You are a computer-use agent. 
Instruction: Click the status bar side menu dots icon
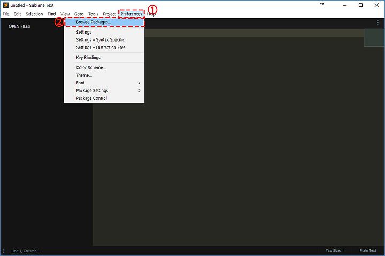[4, 251]
